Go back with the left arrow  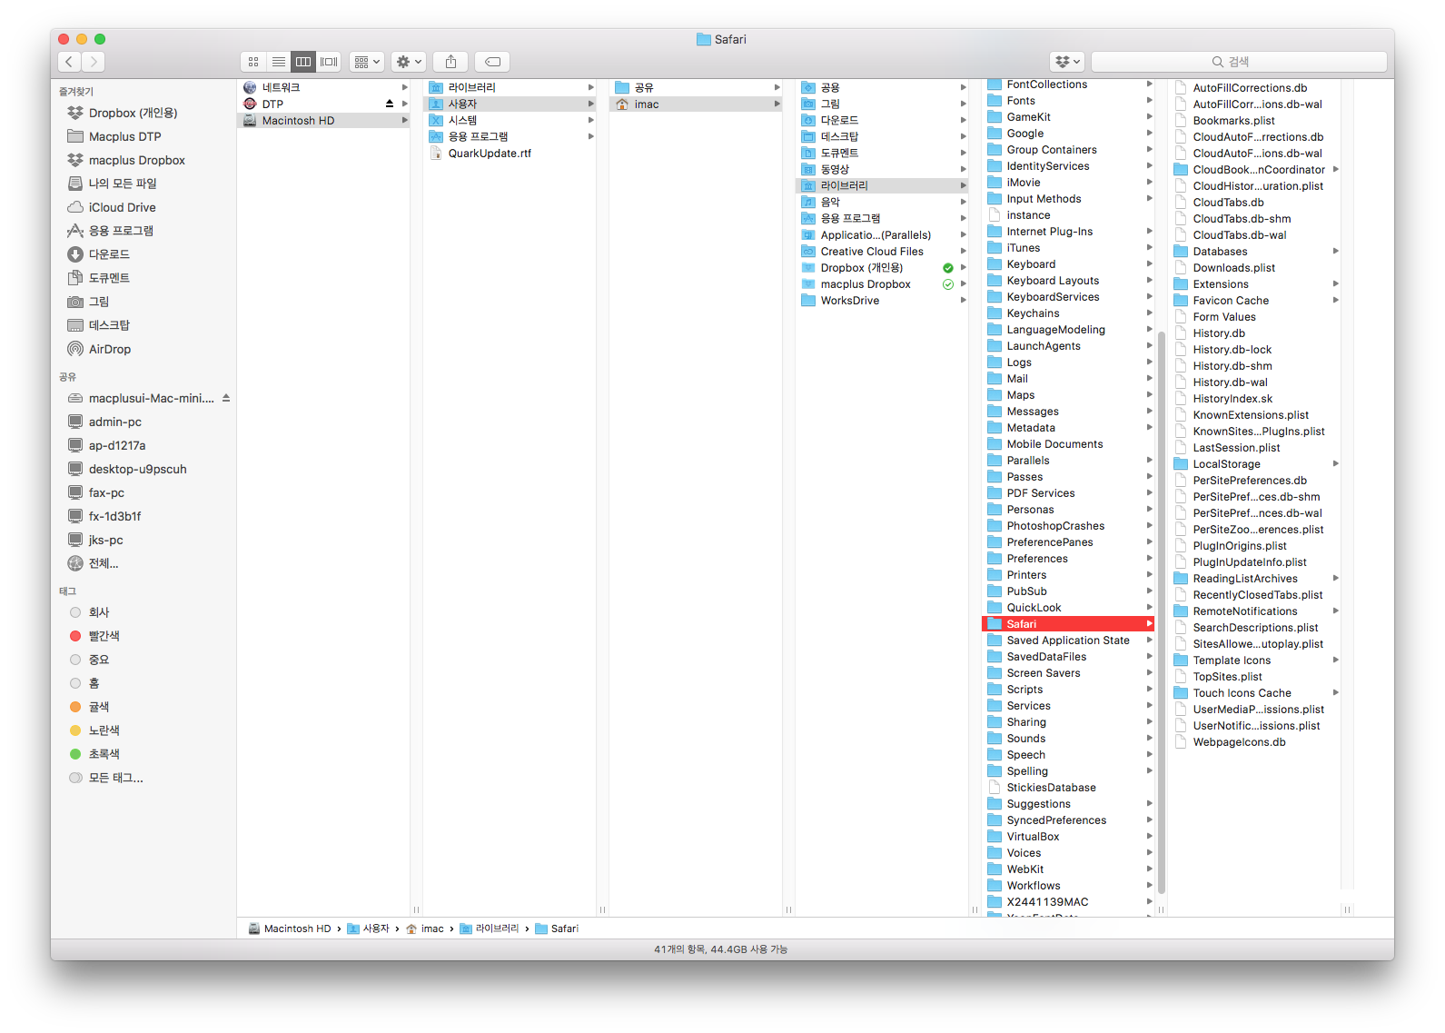click(x=69, y=62)
